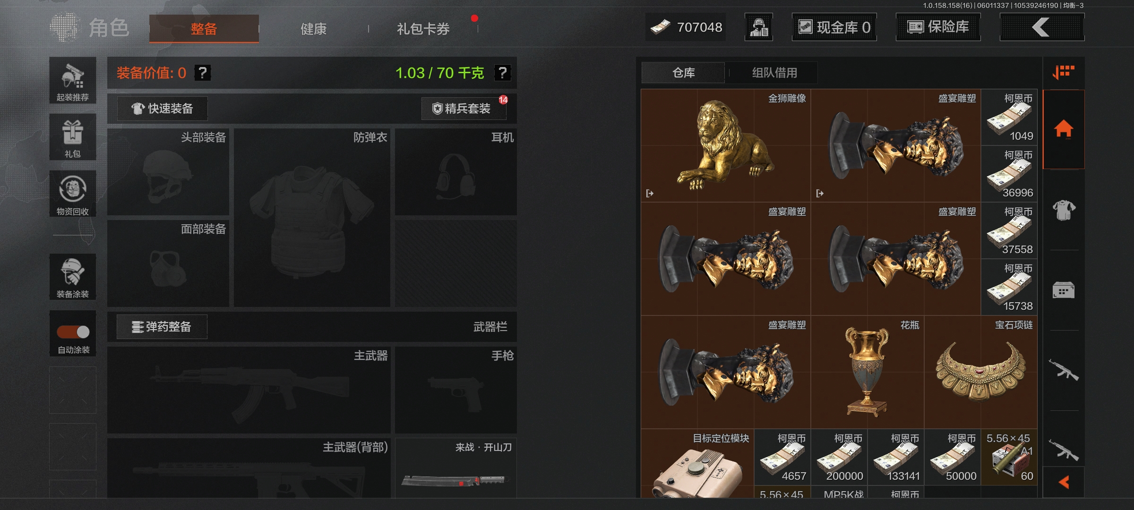Expand the sidebar with bottom orange arrow
1134x510 pixels.
(x=1064, y=482)
